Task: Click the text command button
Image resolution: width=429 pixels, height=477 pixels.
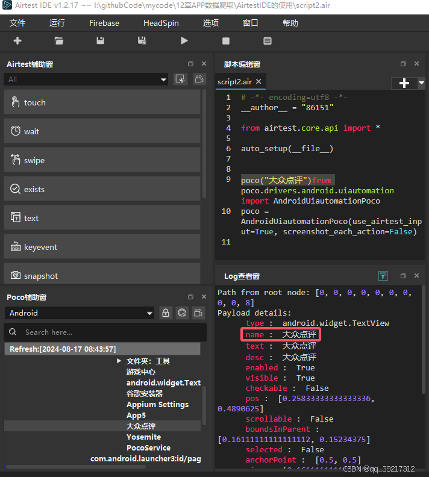Action: point(102,218)
